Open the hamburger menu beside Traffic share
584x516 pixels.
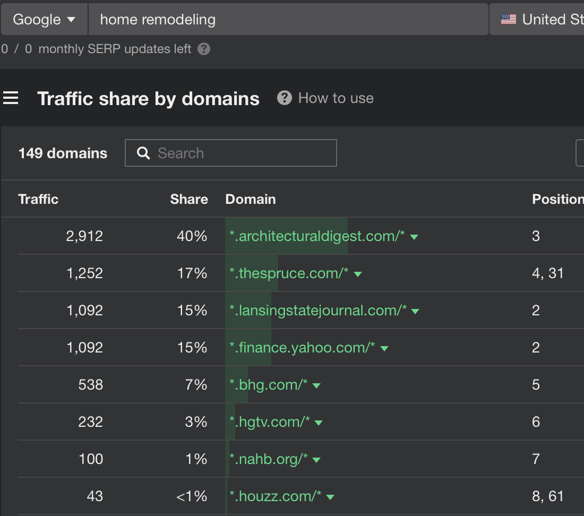(11, 98)
